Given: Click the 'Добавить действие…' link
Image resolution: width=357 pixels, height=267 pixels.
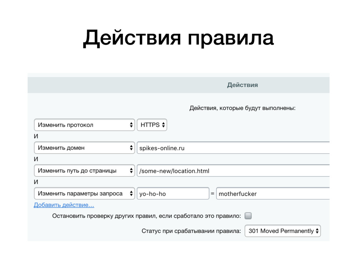Looking at the screenshot, I should pyautogui.click(x=64, y=205).
